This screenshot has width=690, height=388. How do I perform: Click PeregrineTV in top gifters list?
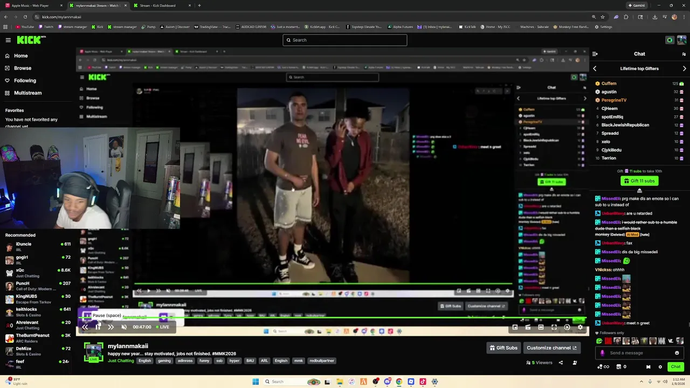click(614, 100)
